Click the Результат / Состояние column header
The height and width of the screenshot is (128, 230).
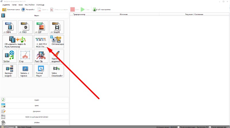point(194,14)
